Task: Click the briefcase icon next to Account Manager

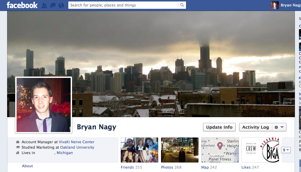Action: coord(18,142)
